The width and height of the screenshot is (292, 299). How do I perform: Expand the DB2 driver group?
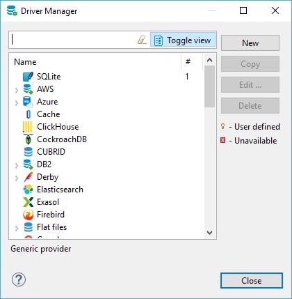pos(17,165)
